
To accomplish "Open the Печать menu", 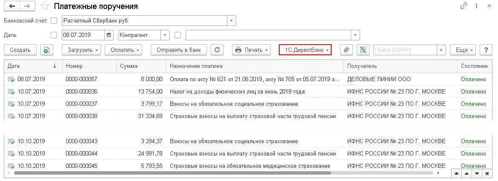I will click(252, 50).
